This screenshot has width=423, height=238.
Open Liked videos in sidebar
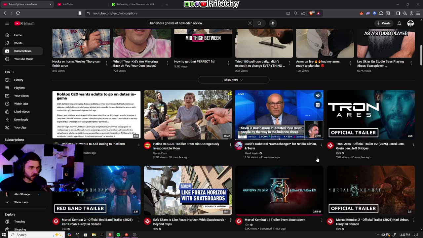coord(22,111)
